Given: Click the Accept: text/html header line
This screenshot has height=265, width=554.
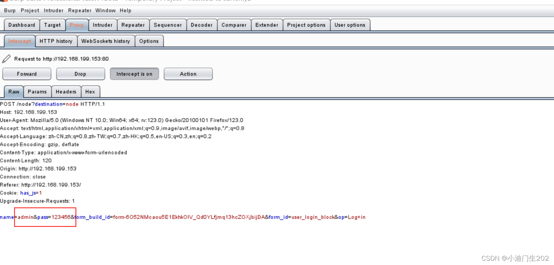Looking at the screenshot, I should click(x=122, y=128).
